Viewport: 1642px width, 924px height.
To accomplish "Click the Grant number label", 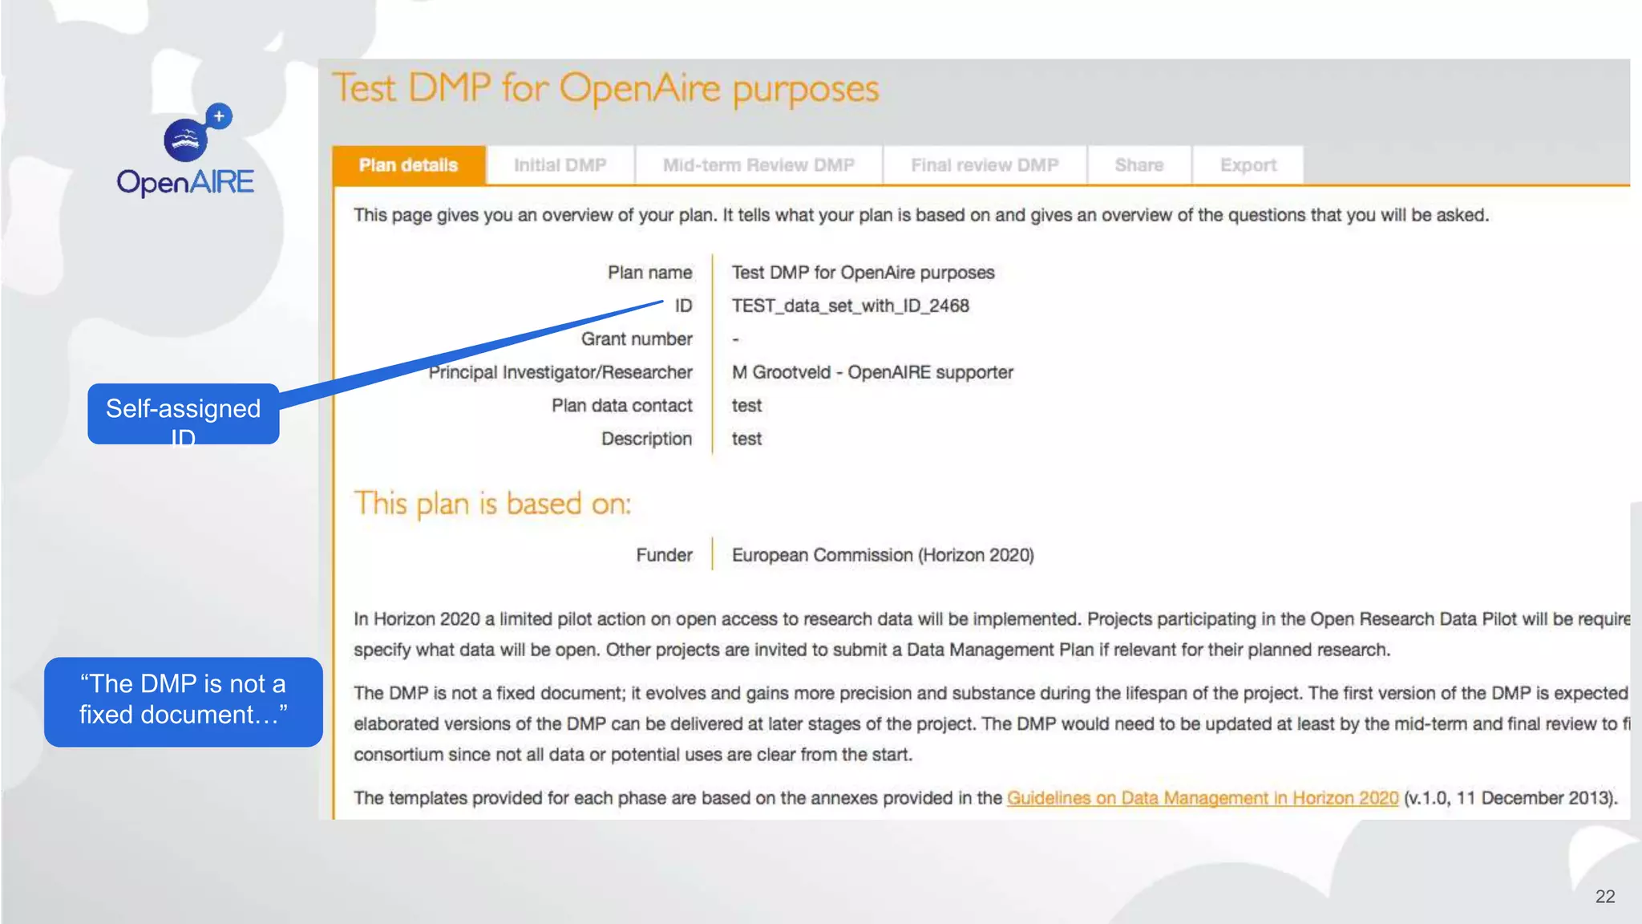I will tap(637, 339).
